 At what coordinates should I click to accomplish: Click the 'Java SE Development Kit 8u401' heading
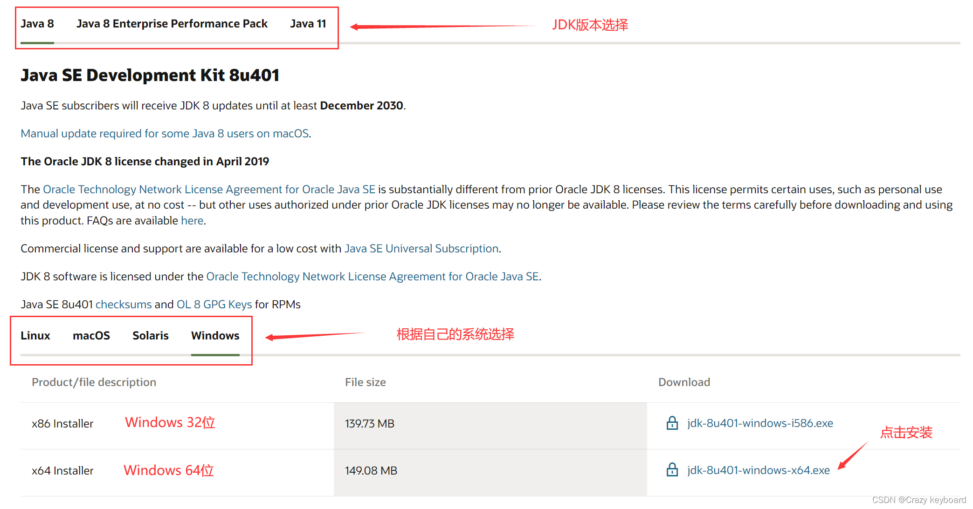pyautogui.click(x=150, y=75)
